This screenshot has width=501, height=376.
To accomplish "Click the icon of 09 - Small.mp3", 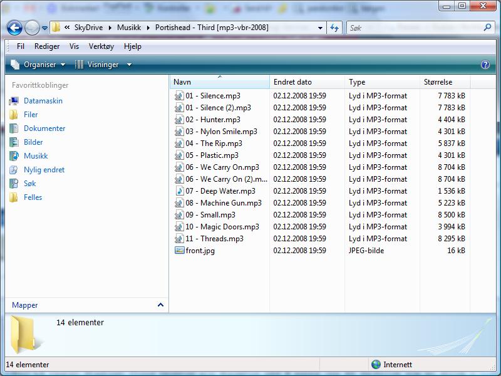I will click(179, 215).
